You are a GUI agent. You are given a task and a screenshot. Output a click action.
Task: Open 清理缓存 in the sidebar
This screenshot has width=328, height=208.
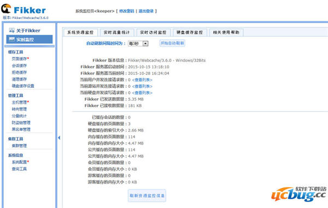coord(19,79)
